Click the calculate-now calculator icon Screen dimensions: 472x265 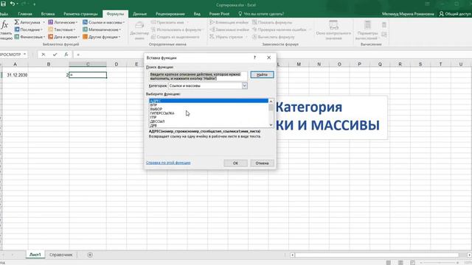[x=383, y=25]
